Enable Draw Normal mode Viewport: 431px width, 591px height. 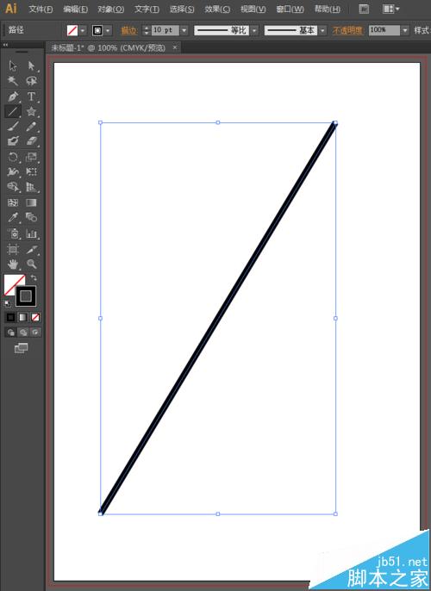tap(10, 332)
